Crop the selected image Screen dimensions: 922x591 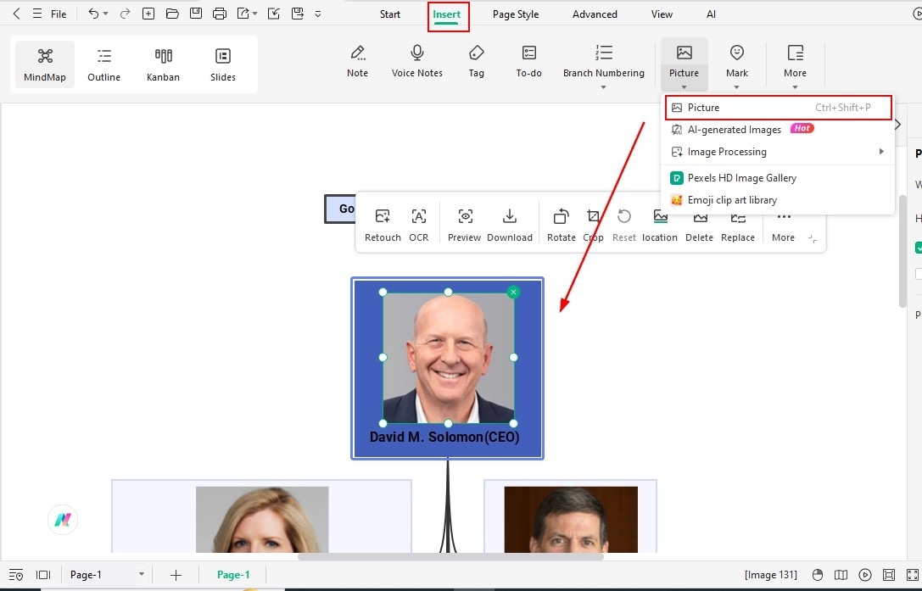click(x=593, y=223)
